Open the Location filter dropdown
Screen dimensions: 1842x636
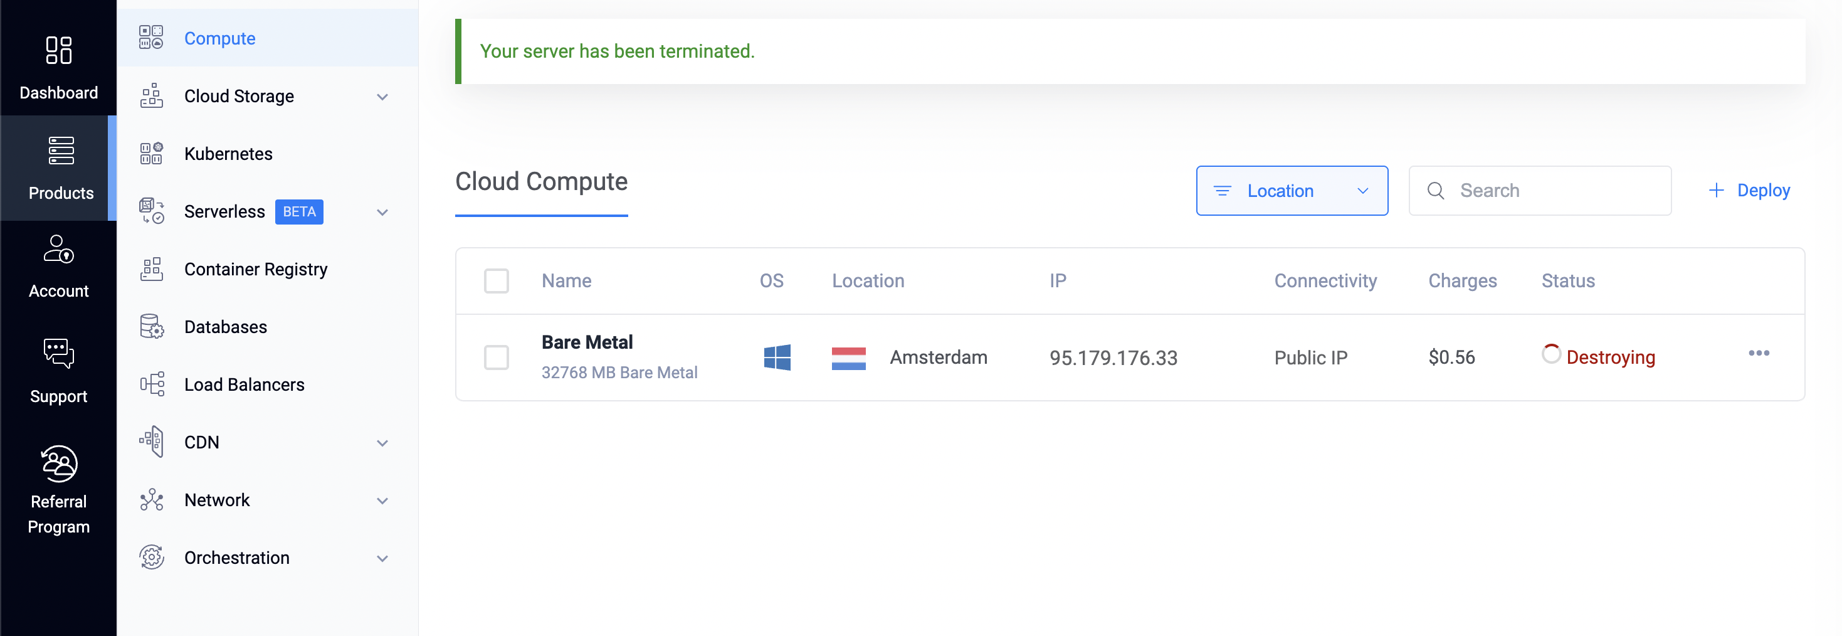pyautogui.click(x=1292, y=191)
